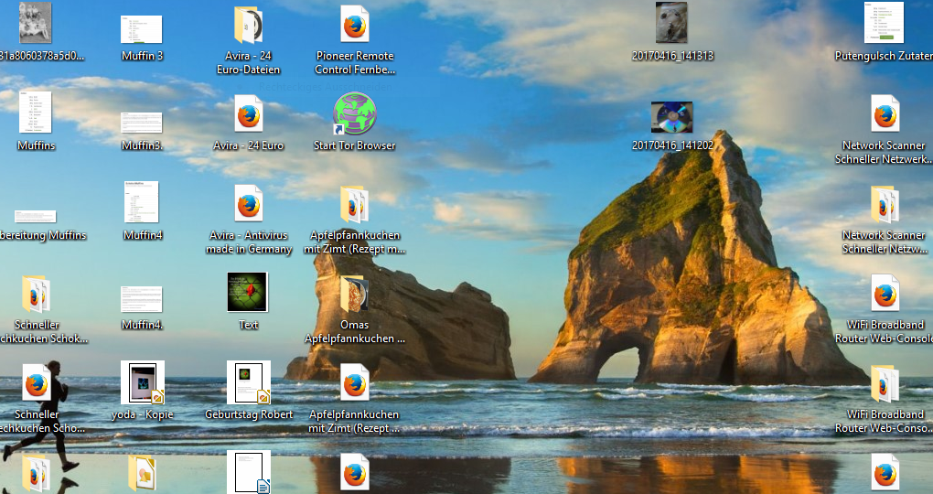
Task: Select the yoda - Kopie file
Action: point(143,382)
